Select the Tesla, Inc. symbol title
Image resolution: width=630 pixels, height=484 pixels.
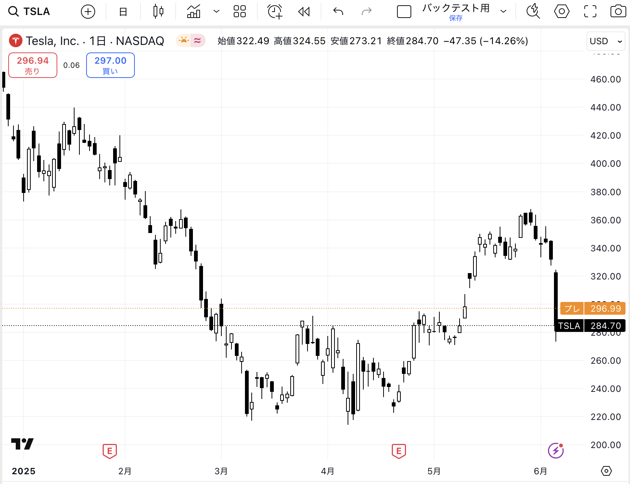pyautogui.click(x=95, y=40)
